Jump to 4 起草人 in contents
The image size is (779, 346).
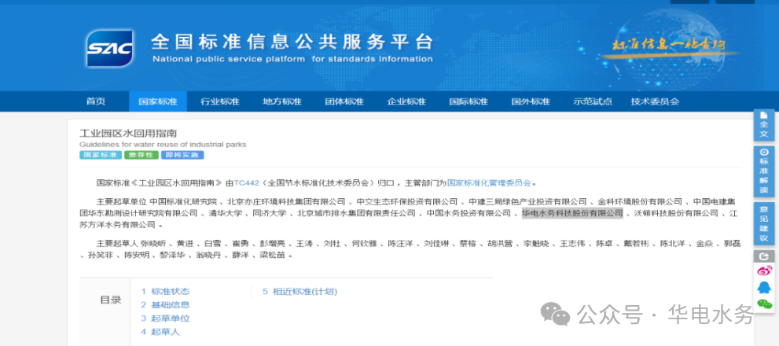[160, 332]
